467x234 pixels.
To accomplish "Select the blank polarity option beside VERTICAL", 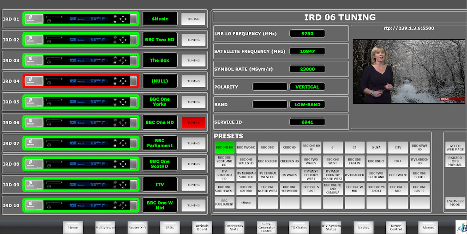I will click(270, 87).
